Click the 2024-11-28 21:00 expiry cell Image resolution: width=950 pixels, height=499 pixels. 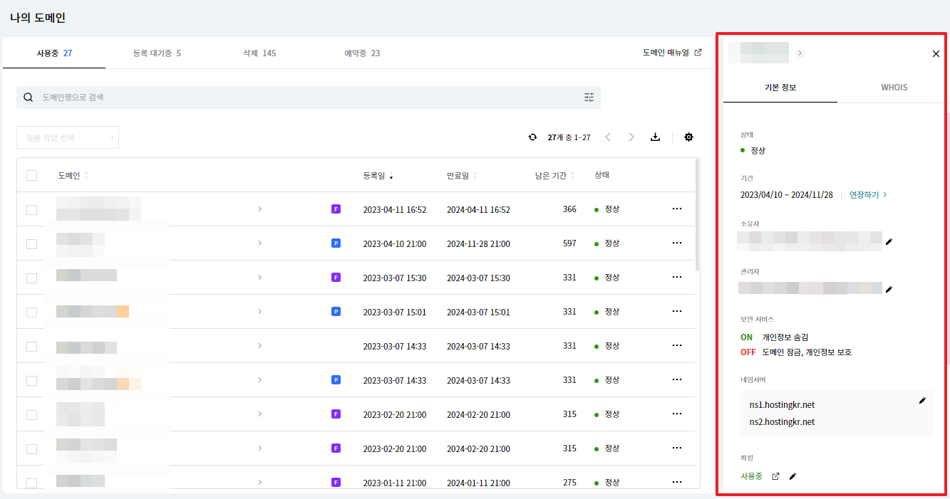(x=478, y=243)
